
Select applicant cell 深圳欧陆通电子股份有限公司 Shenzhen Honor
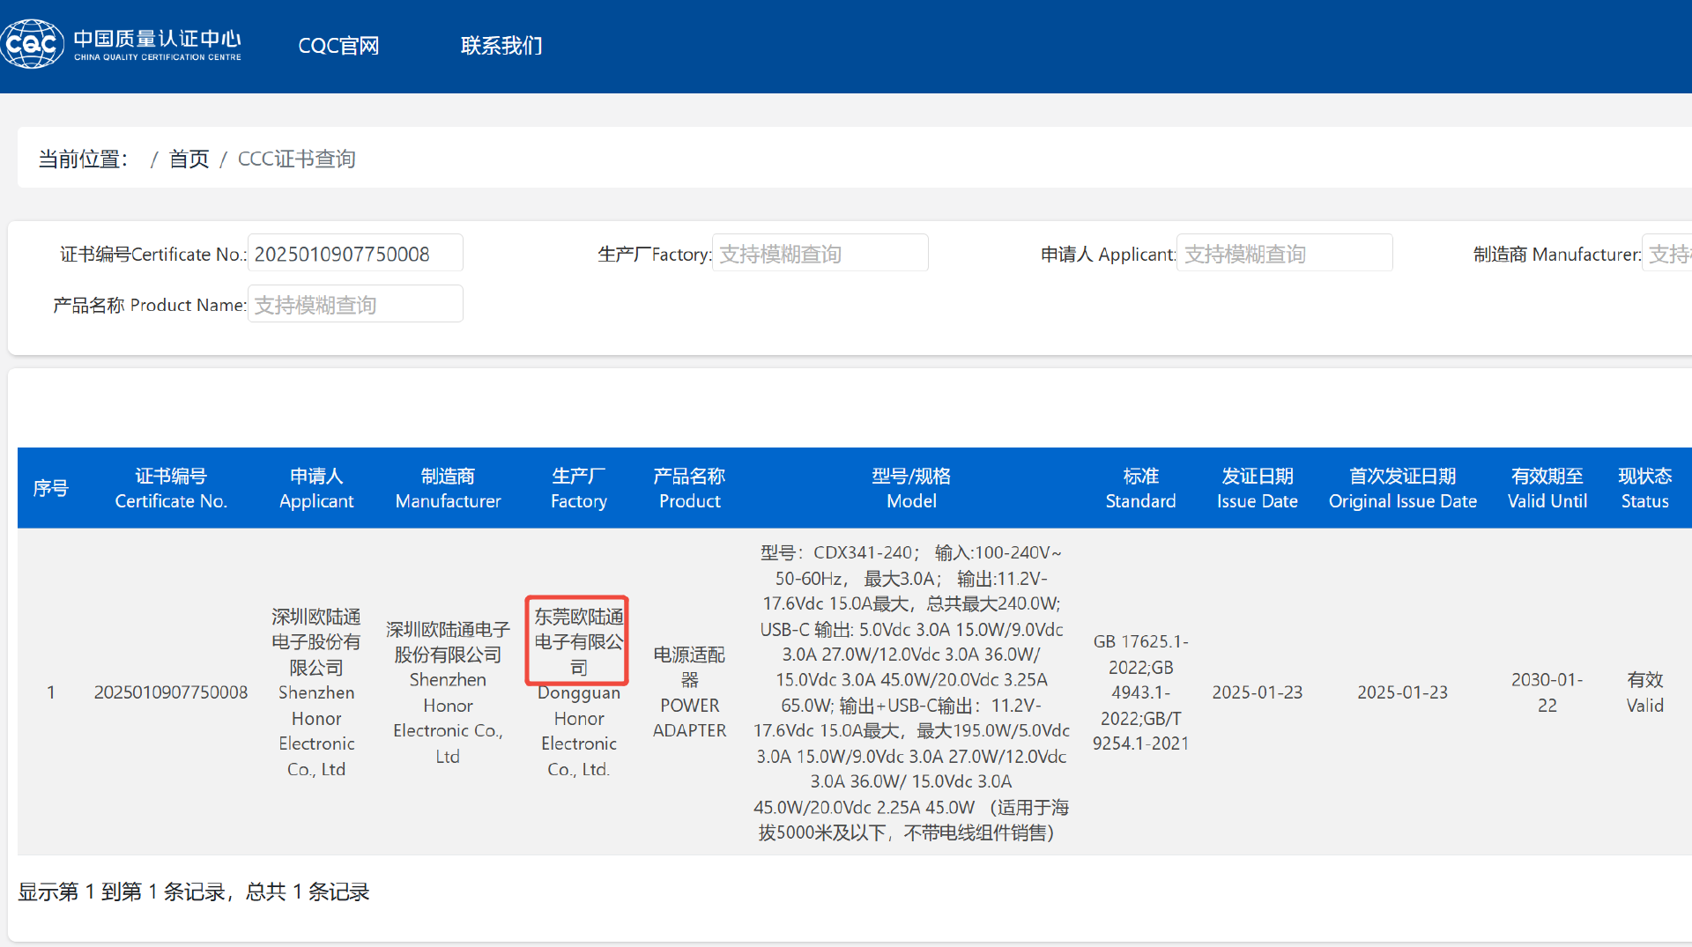tap(316, 692)
